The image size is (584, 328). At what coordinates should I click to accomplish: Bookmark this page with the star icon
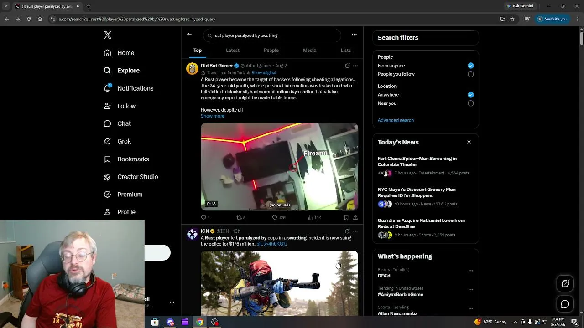(x=512, y=19)
